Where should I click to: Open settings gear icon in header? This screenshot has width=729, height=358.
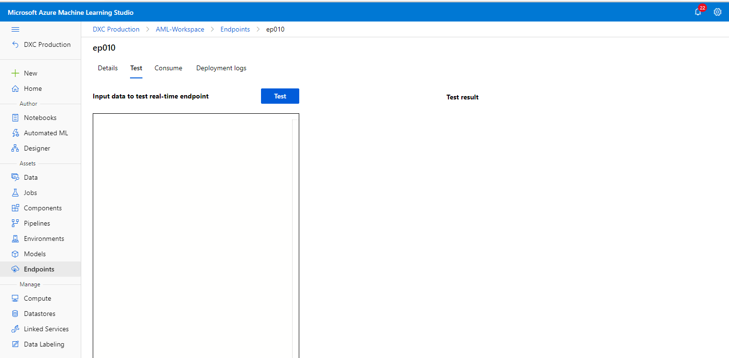coord(718,12)
